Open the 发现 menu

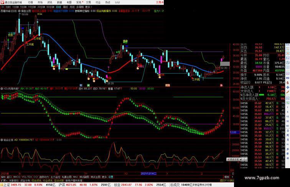click(79, 2)
